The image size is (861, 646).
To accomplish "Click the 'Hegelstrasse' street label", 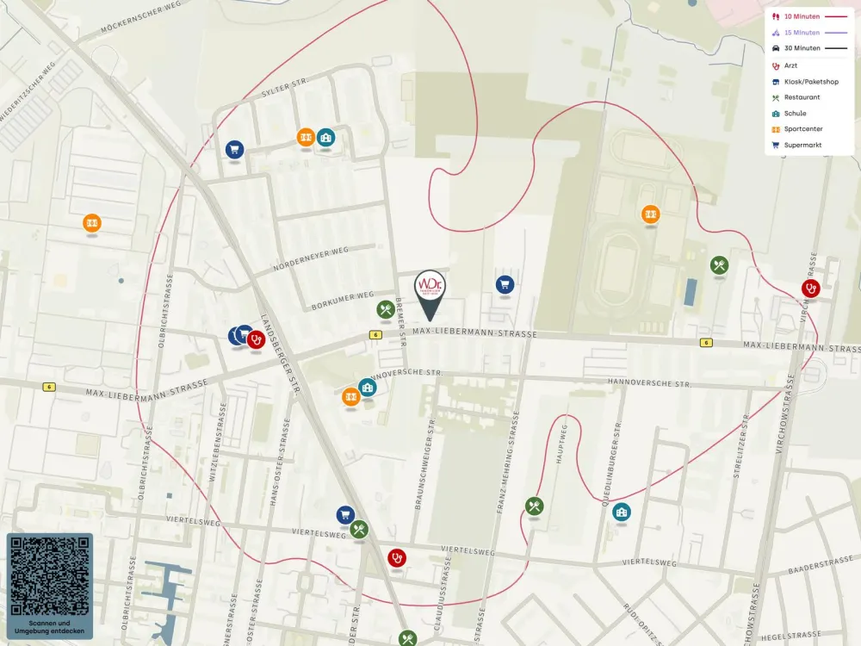I will coord(791,637).
